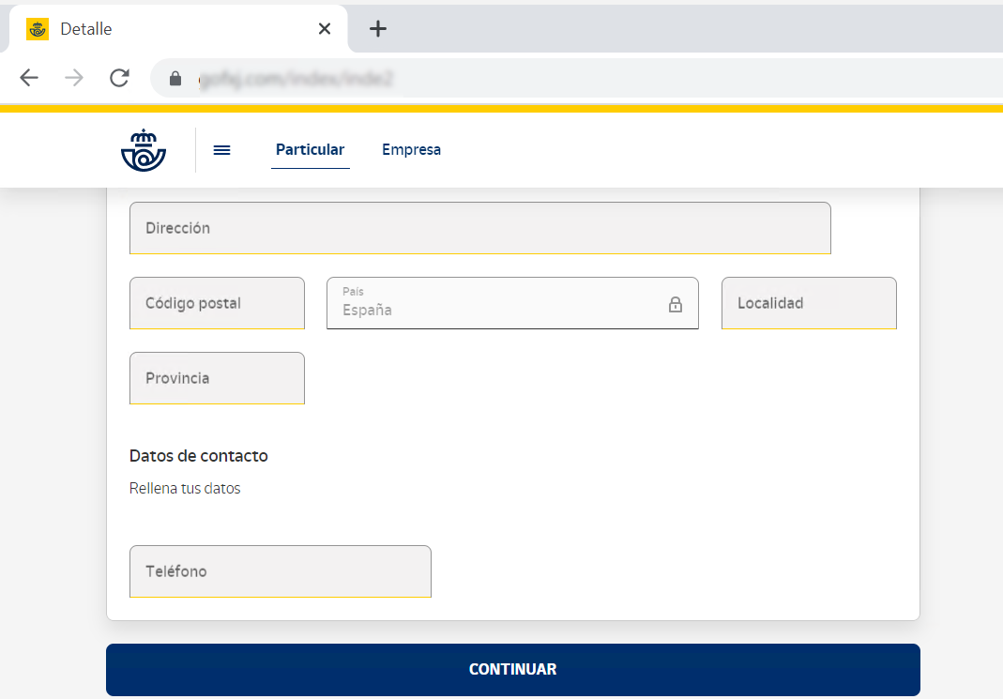Reload the page
Screen dimensions: 1003x699
click(x=119, y=79)
